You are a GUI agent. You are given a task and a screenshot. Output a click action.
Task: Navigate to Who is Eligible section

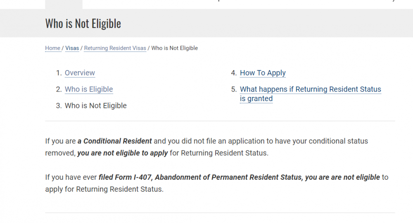[89, 89]
